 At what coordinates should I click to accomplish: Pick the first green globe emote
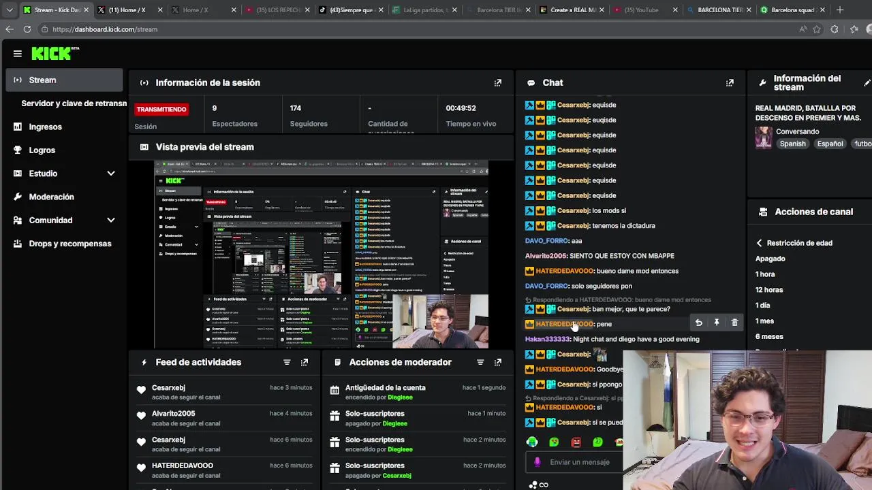532,442
